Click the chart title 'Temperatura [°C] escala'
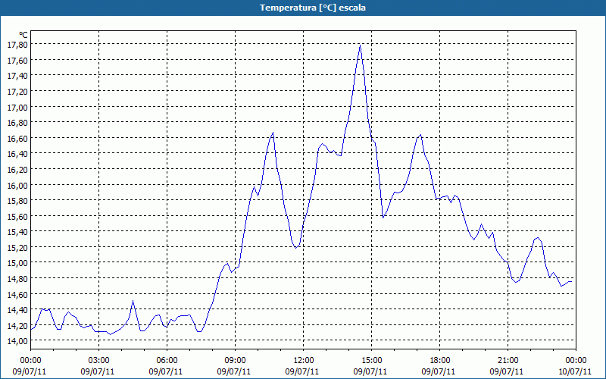606x379 pixels. click(313, 8)
